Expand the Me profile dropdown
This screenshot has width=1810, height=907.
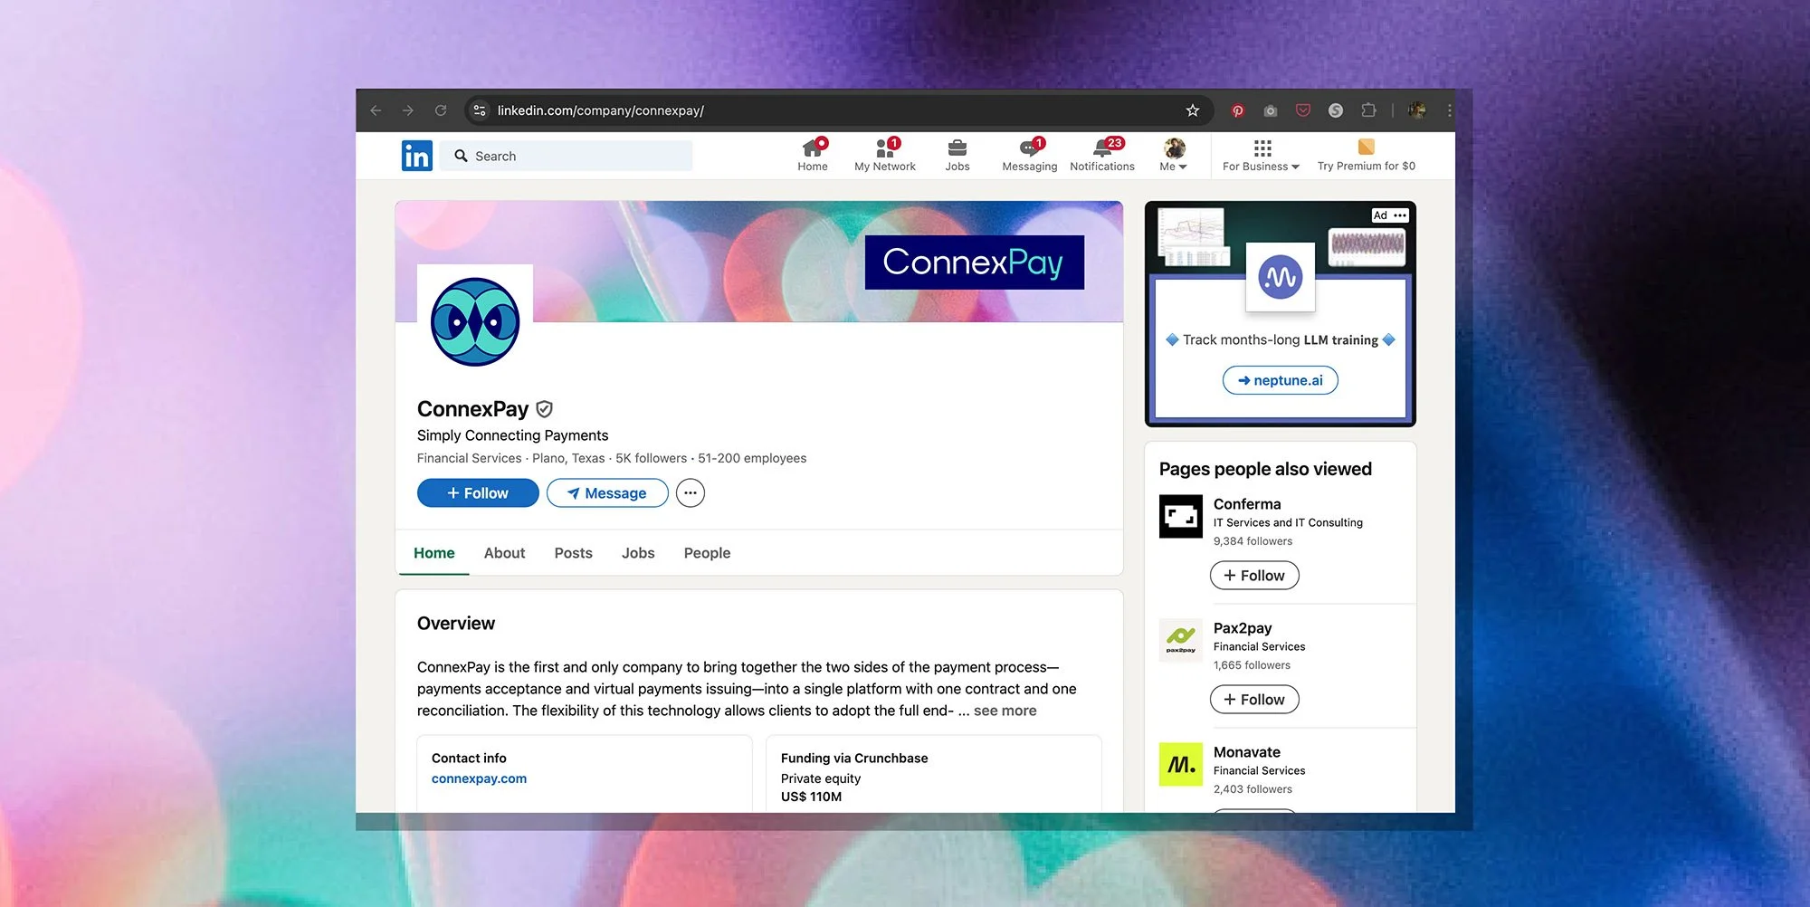1174,155
